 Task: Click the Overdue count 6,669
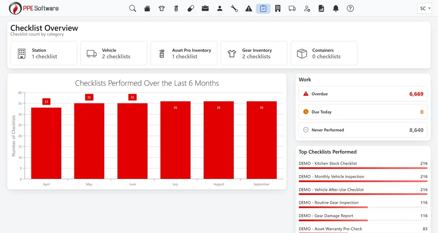(416, 94)
